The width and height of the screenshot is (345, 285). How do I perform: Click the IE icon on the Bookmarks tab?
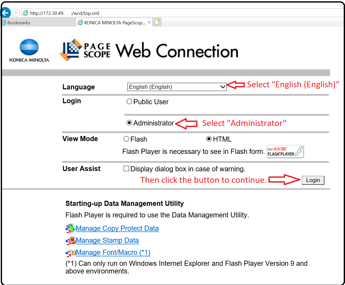coord(4,23)
